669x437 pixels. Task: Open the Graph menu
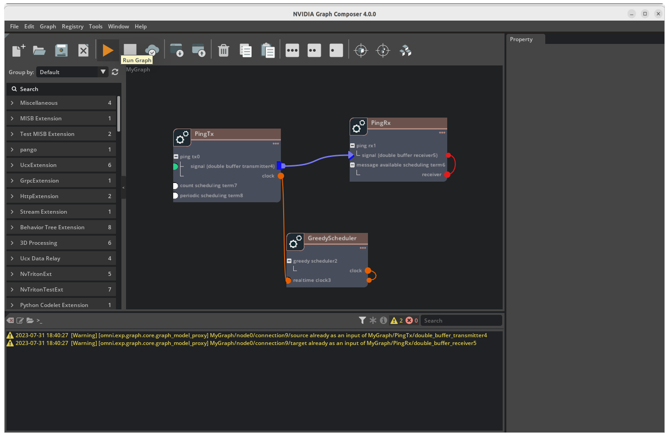coord(48,26)
